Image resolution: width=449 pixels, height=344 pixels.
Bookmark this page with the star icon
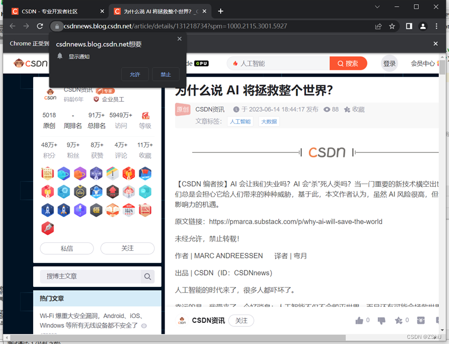[392, 26]
